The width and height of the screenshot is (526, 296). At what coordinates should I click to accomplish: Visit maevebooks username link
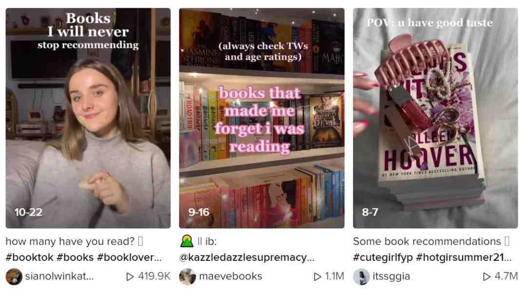[230, 276]
